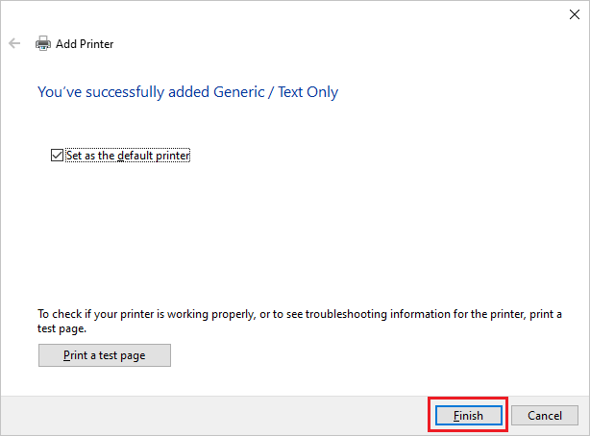Screen dimensions: 590x436
Task: Click the checkmark in the default printer box
Action: pyautogui.click(x=57, y=154)
